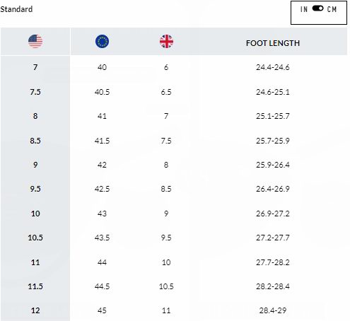Click EU size 40.5 cell
Viewport: 350px width, 321px height.
click(102, 92)
